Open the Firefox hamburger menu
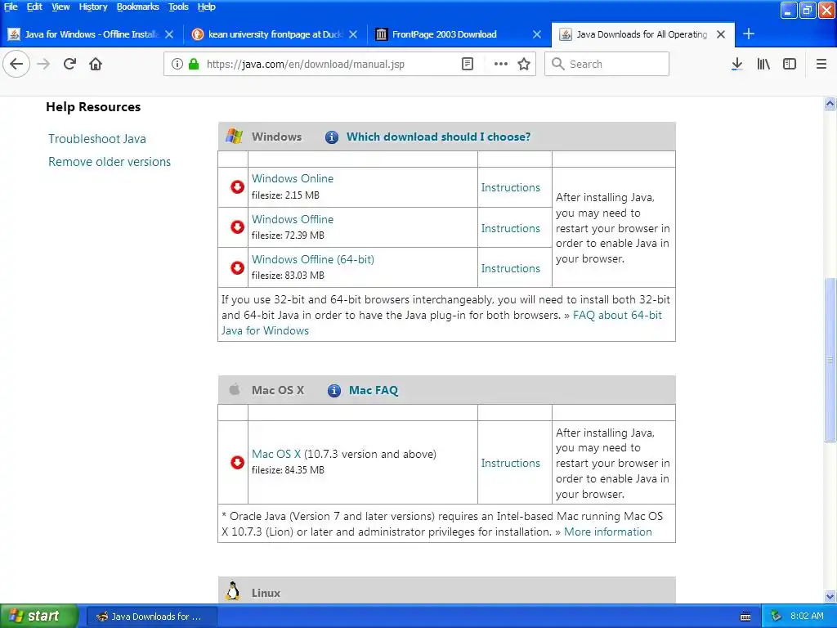 [821, 64]
